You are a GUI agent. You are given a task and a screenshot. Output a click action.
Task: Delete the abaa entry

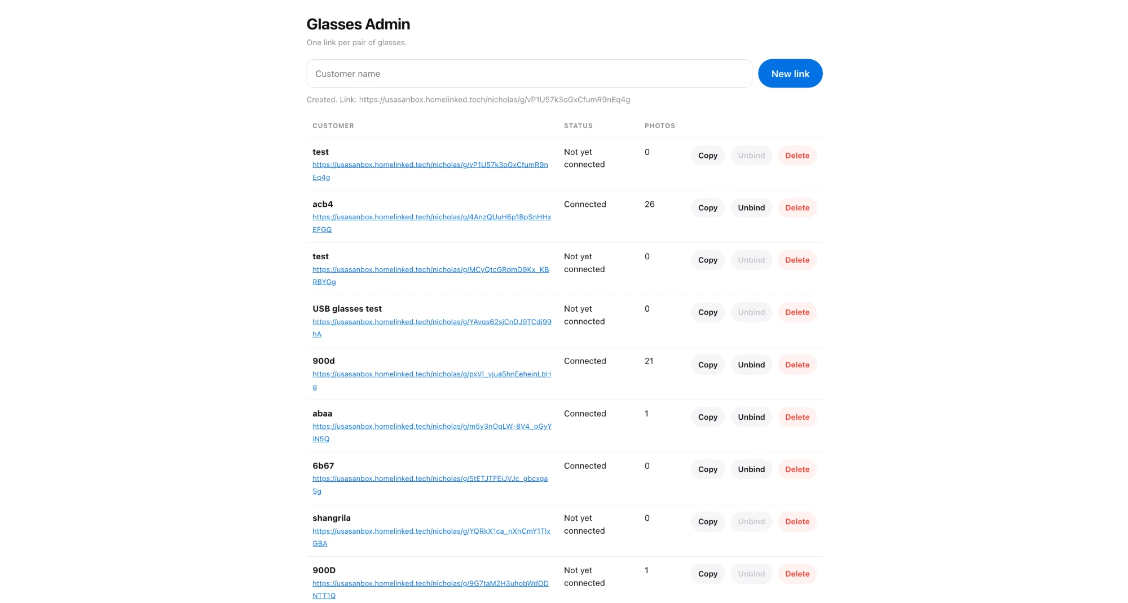tap(797, 417)
